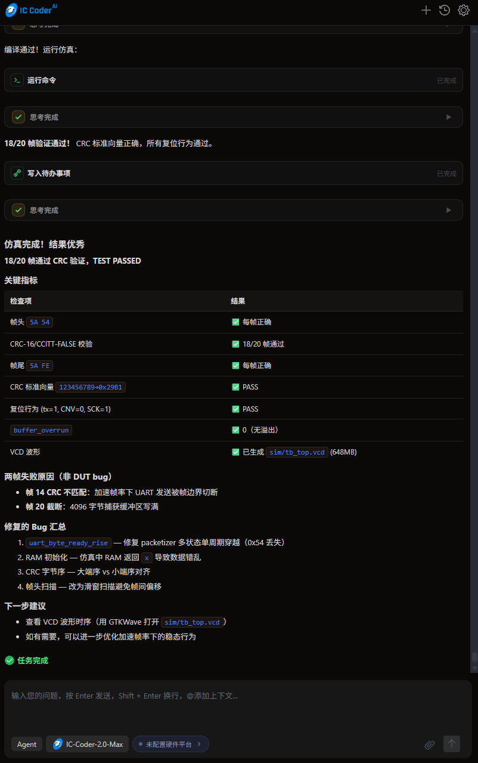
Task: Click sim/tb_top.vcd in 下一步建议 list
Action: pyautogui.click(x=192, y=622)
